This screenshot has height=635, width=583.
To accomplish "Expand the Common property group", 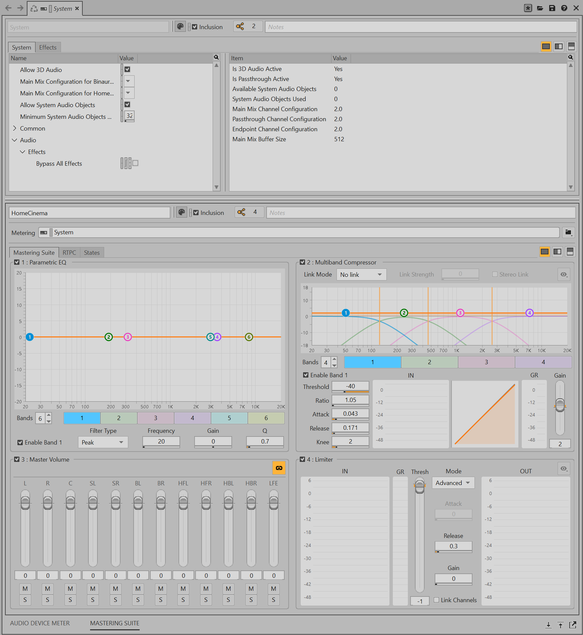I will pyautogui.click(x=14, y=128).
